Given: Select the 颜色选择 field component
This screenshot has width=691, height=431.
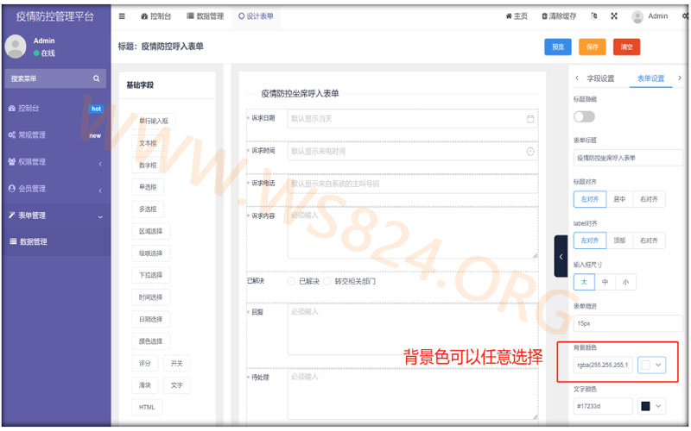Looking at the screenshot, I should click(x=150, y=340).
